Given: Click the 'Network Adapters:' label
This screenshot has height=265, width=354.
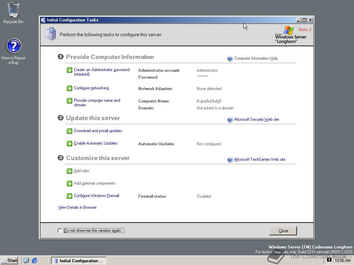Looking at the screenshot, I should point(155,89).
